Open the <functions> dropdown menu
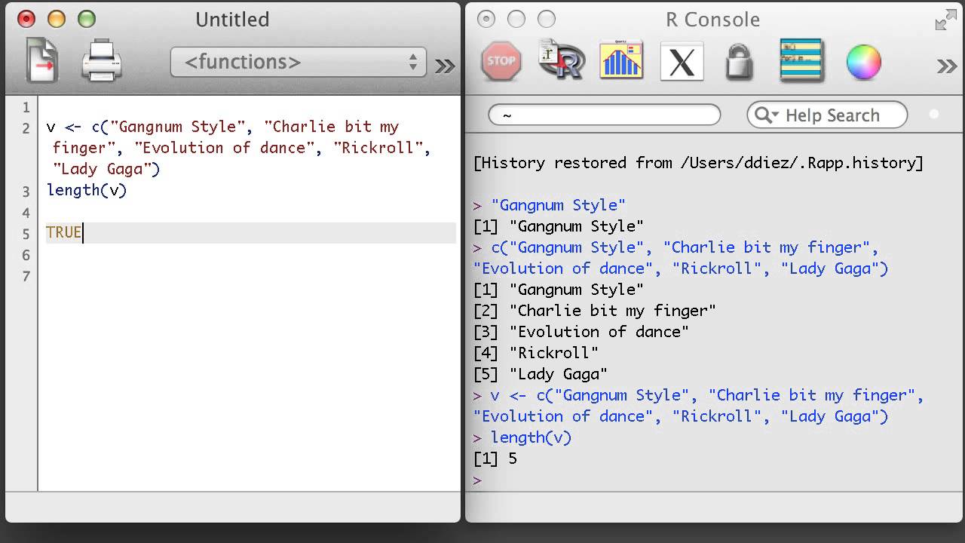 coord(299,62)
